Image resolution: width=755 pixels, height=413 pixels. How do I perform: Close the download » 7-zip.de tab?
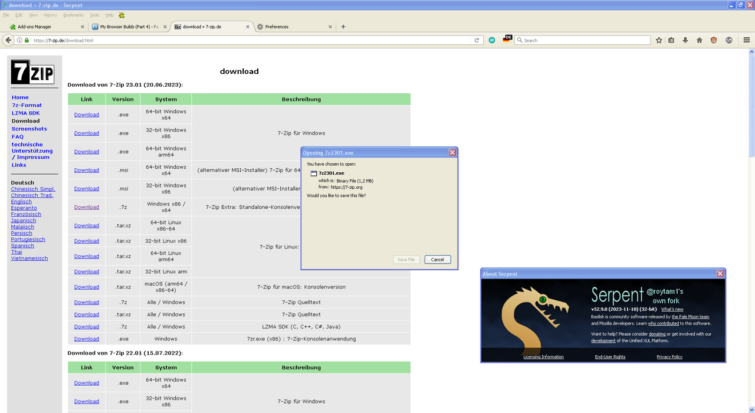(x=247, y=27)
